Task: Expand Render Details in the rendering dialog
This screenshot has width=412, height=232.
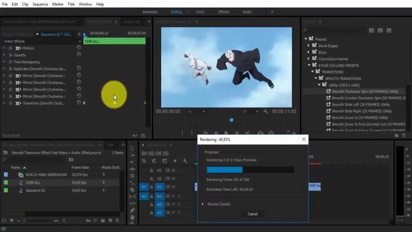Action: [x=202, y=204]
